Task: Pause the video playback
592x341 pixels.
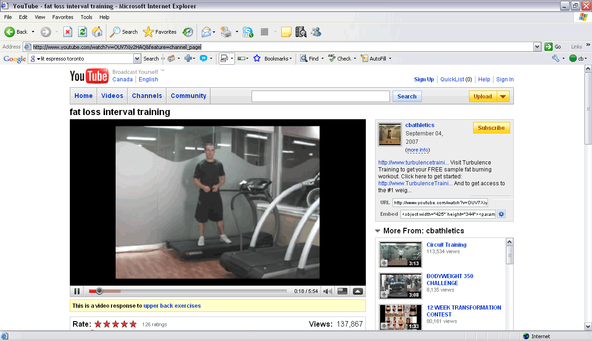Action: 77,291
